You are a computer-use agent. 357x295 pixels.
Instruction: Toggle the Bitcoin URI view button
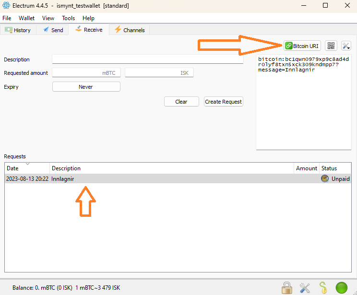click(x=302, y=46)
